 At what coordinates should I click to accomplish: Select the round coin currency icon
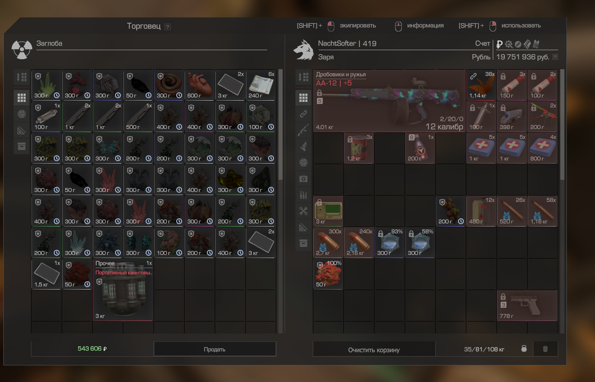(518, 44)
